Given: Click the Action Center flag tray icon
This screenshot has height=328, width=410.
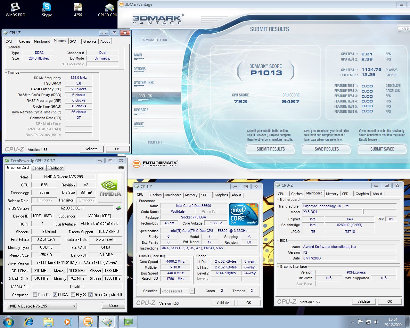Looking at the screenshot, I should click(360, 322).
